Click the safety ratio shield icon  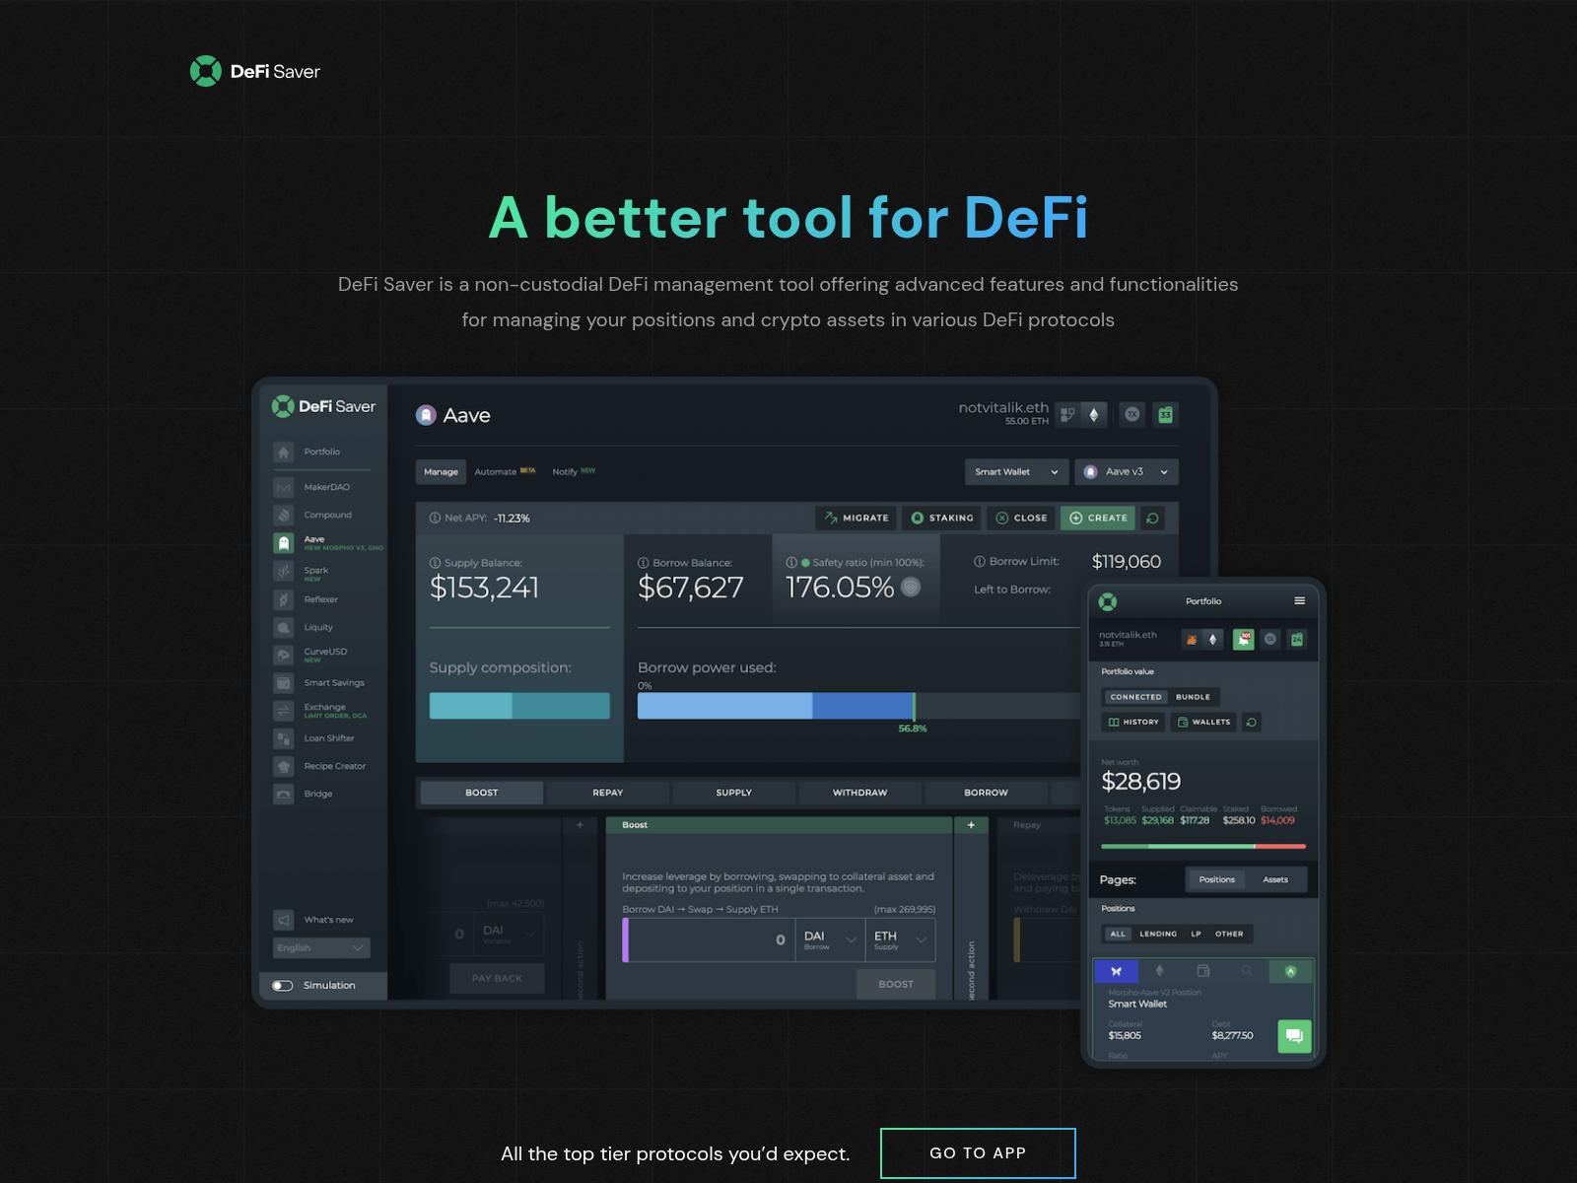912,588
